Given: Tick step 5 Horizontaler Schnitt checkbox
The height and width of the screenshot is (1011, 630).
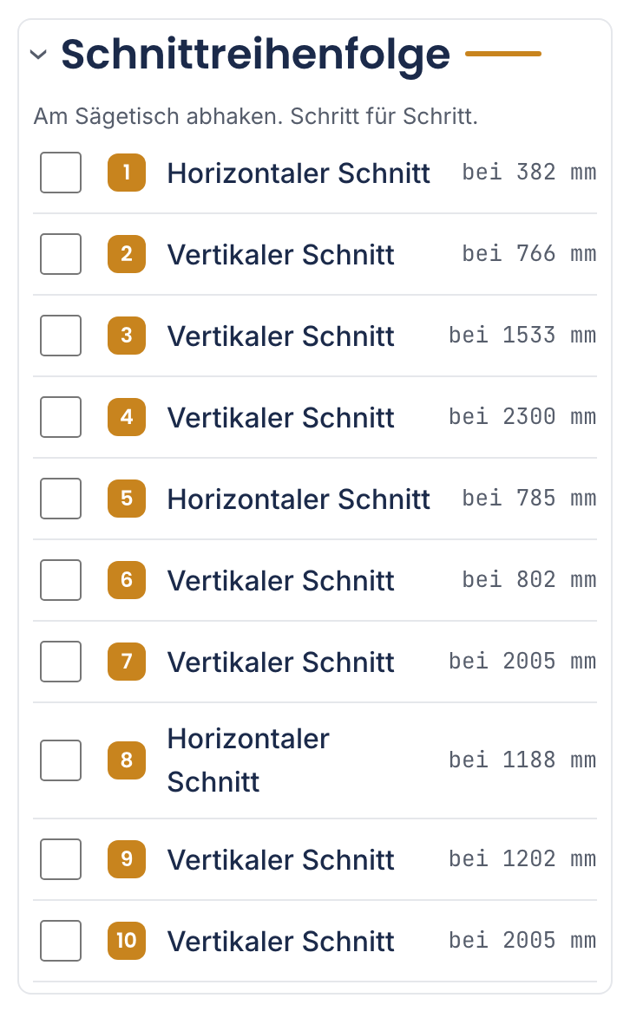Looking at the screenshot, I should tap(61, 499).
